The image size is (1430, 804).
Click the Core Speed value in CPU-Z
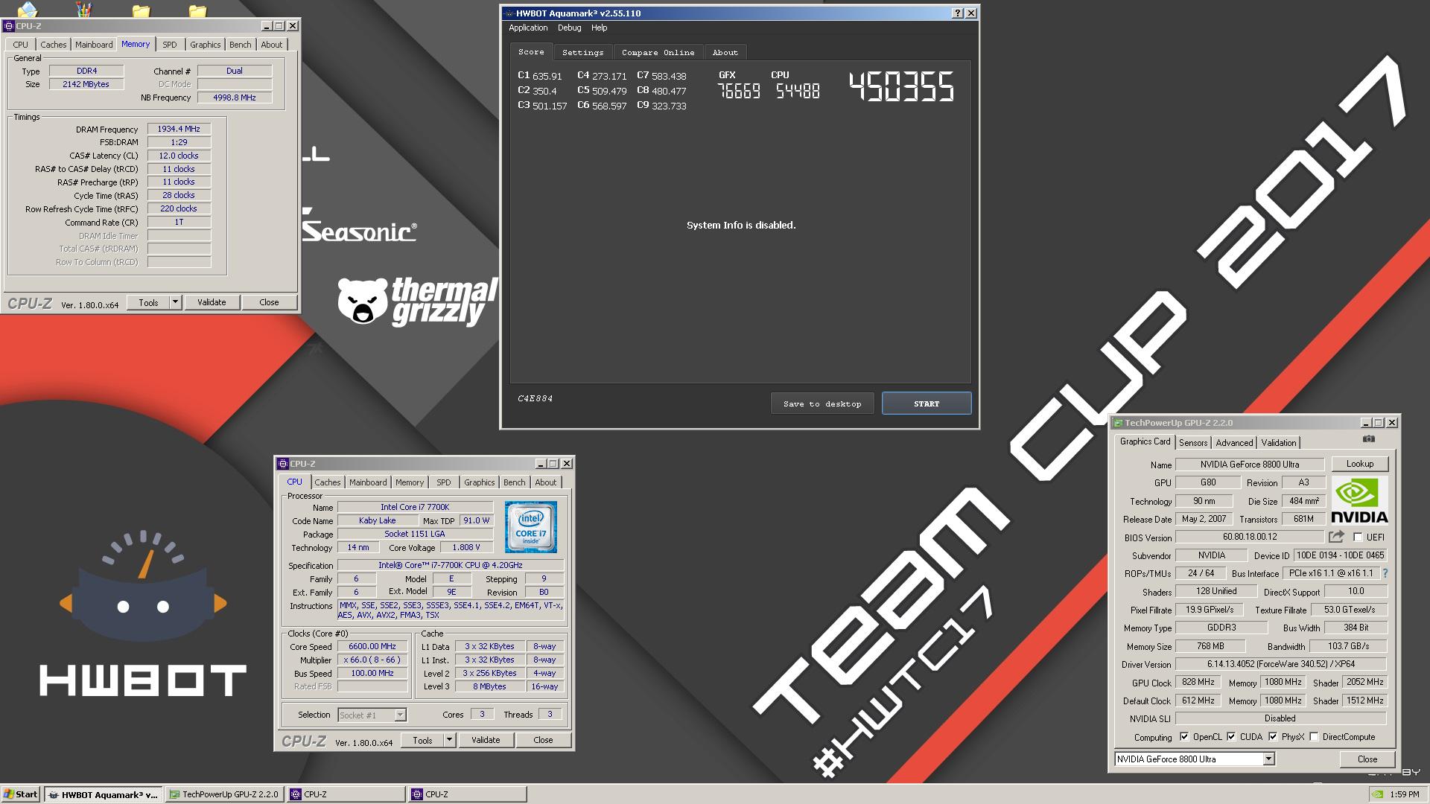click(x=372, y=646)
